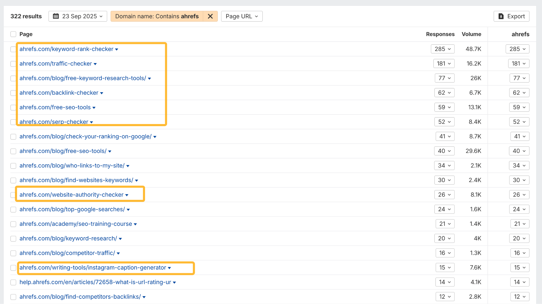Open the Page URL filter dropdown
Image resolution: width=542 pixels, height=304 pixels.
pos(241,16)
